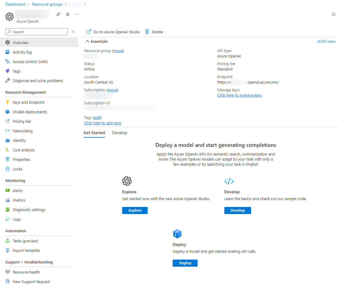Click the Model deployments cube icon

(x=8, y=112)
